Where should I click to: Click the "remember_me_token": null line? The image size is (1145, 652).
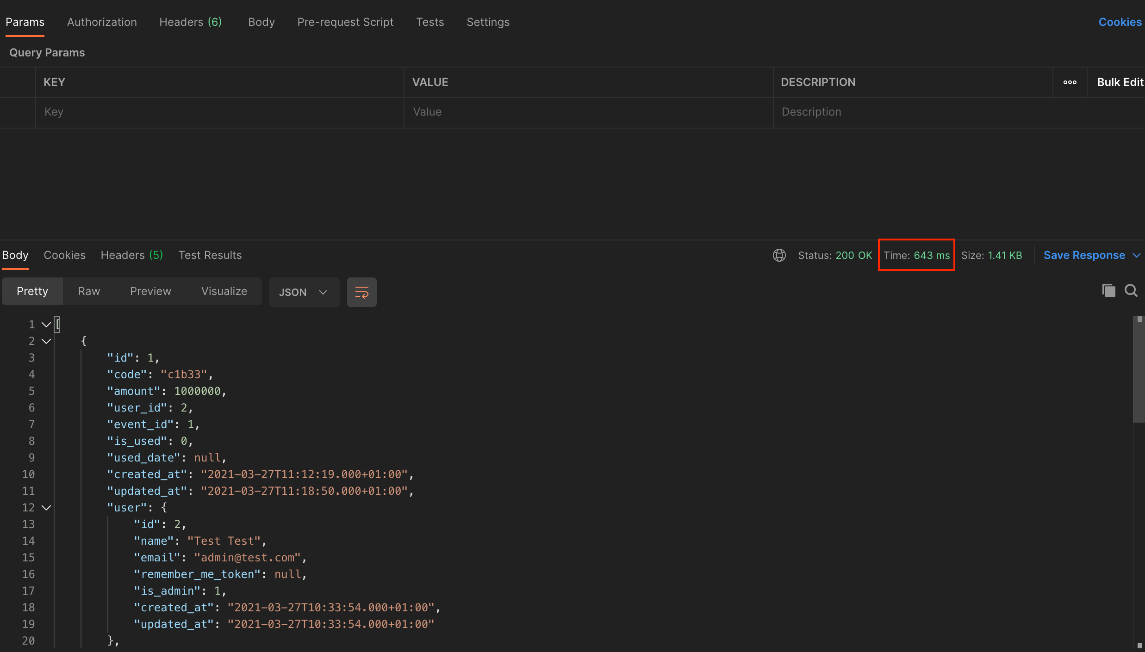(x=220, y=574)
